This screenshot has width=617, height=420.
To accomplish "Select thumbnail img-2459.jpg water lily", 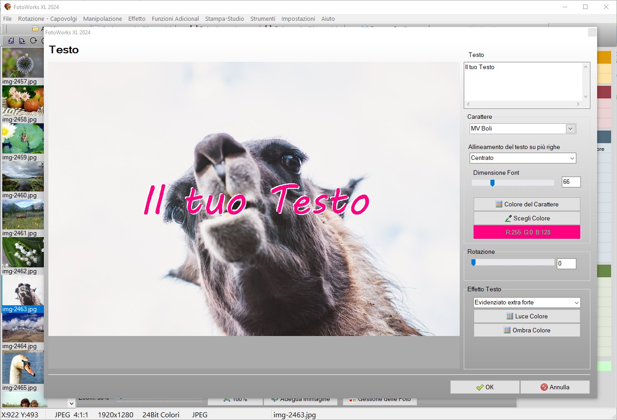I will click(23, 138).
